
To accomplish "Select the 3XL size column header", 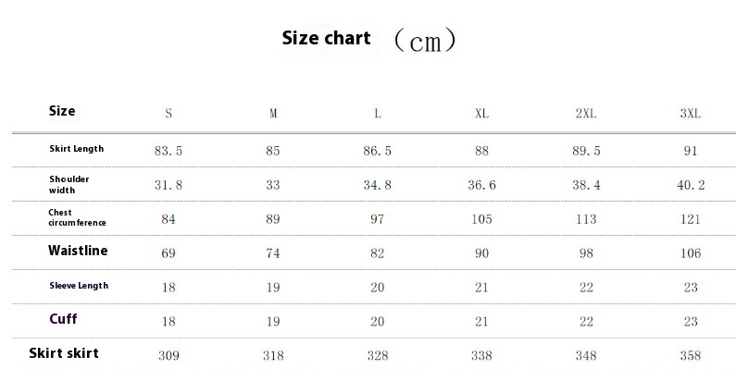I will pos(691,114).
